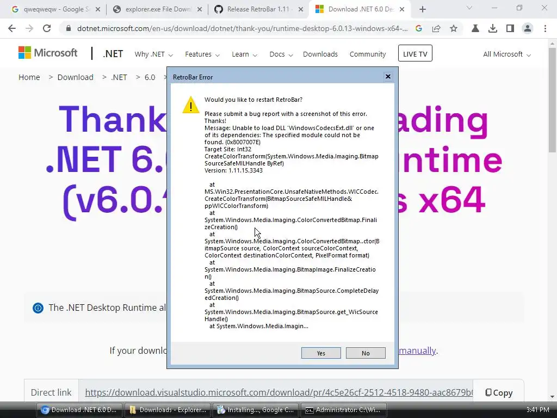Reload the current page
Screen dimensions: 557x418
(47, 28)
